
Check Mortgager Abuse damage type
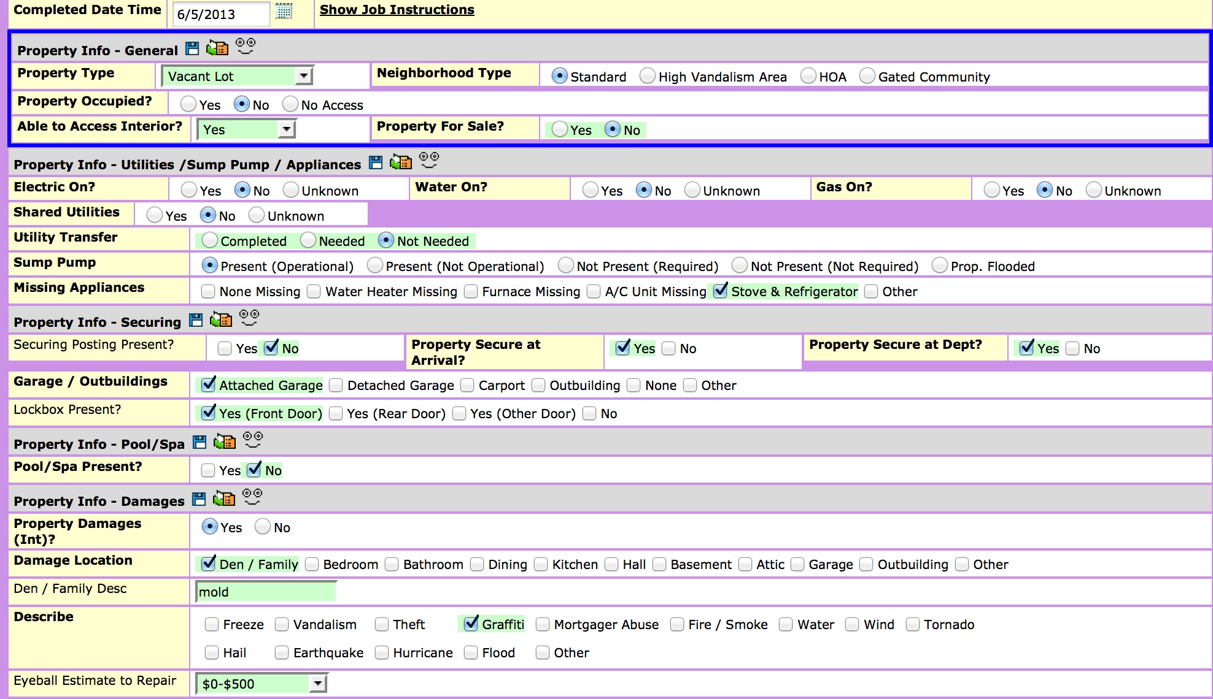[x=543, y=624]
